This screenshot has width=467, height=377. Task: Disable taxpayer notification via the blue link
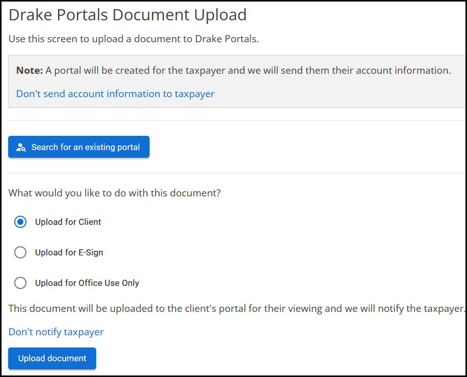coord(56,332)
